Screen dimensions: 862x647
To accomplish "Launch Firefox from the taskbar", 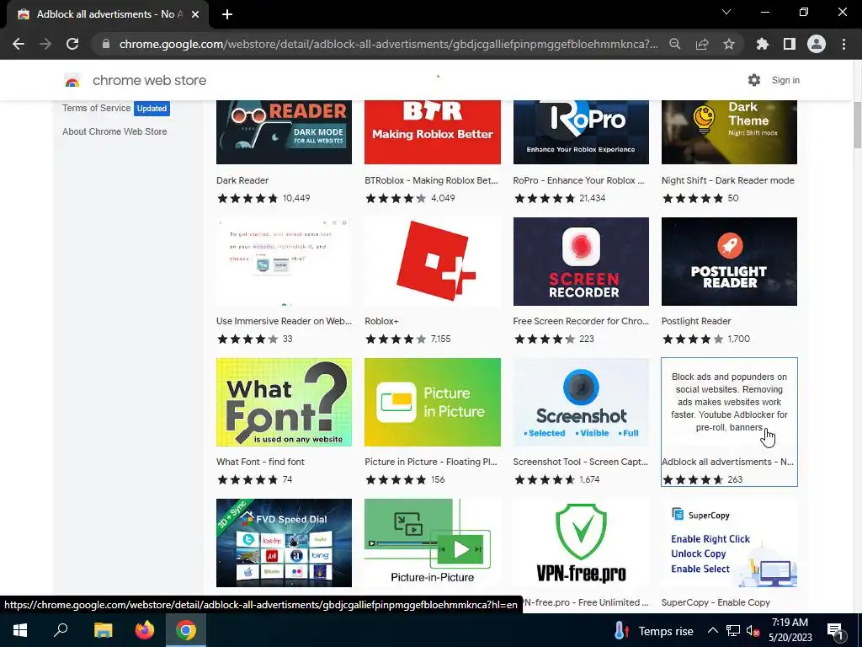I will pos(145,630).
